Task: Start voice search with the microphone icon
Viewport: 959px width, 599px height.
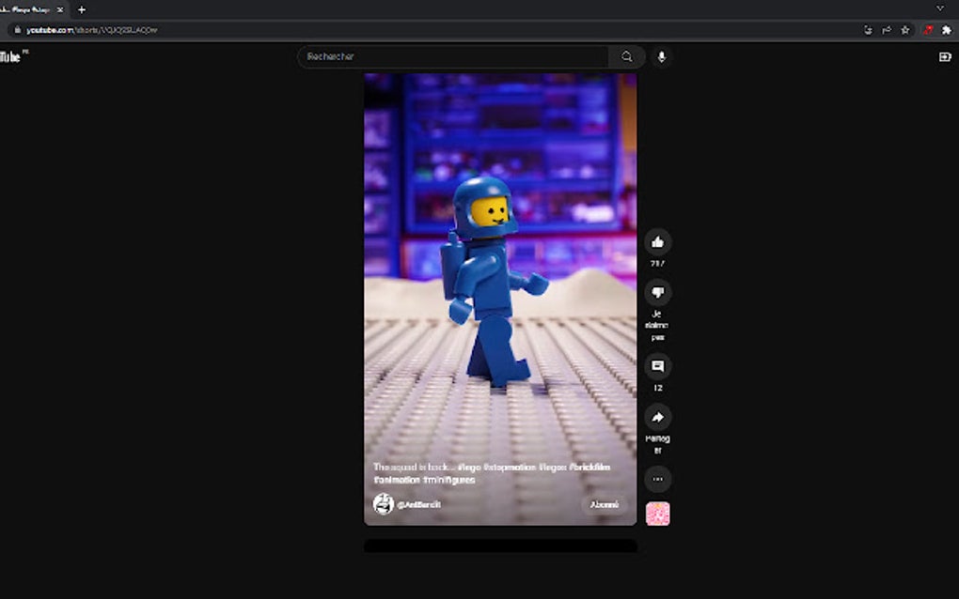Action: tap(661, 56)
